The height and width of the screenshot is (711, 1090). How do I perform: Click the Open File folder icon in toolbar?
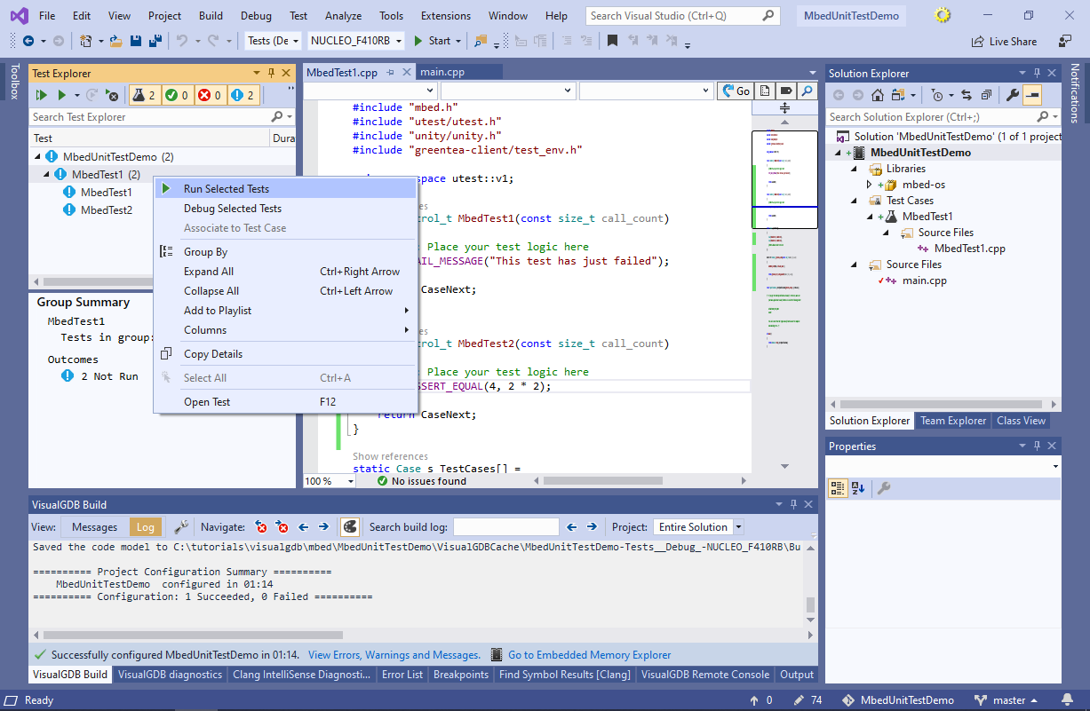point(117,41)
